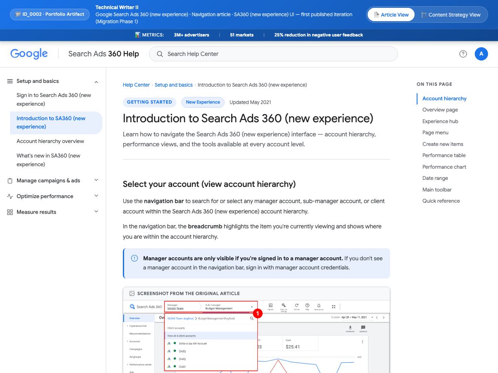Open the account avatar labeled A

[481, 54]
